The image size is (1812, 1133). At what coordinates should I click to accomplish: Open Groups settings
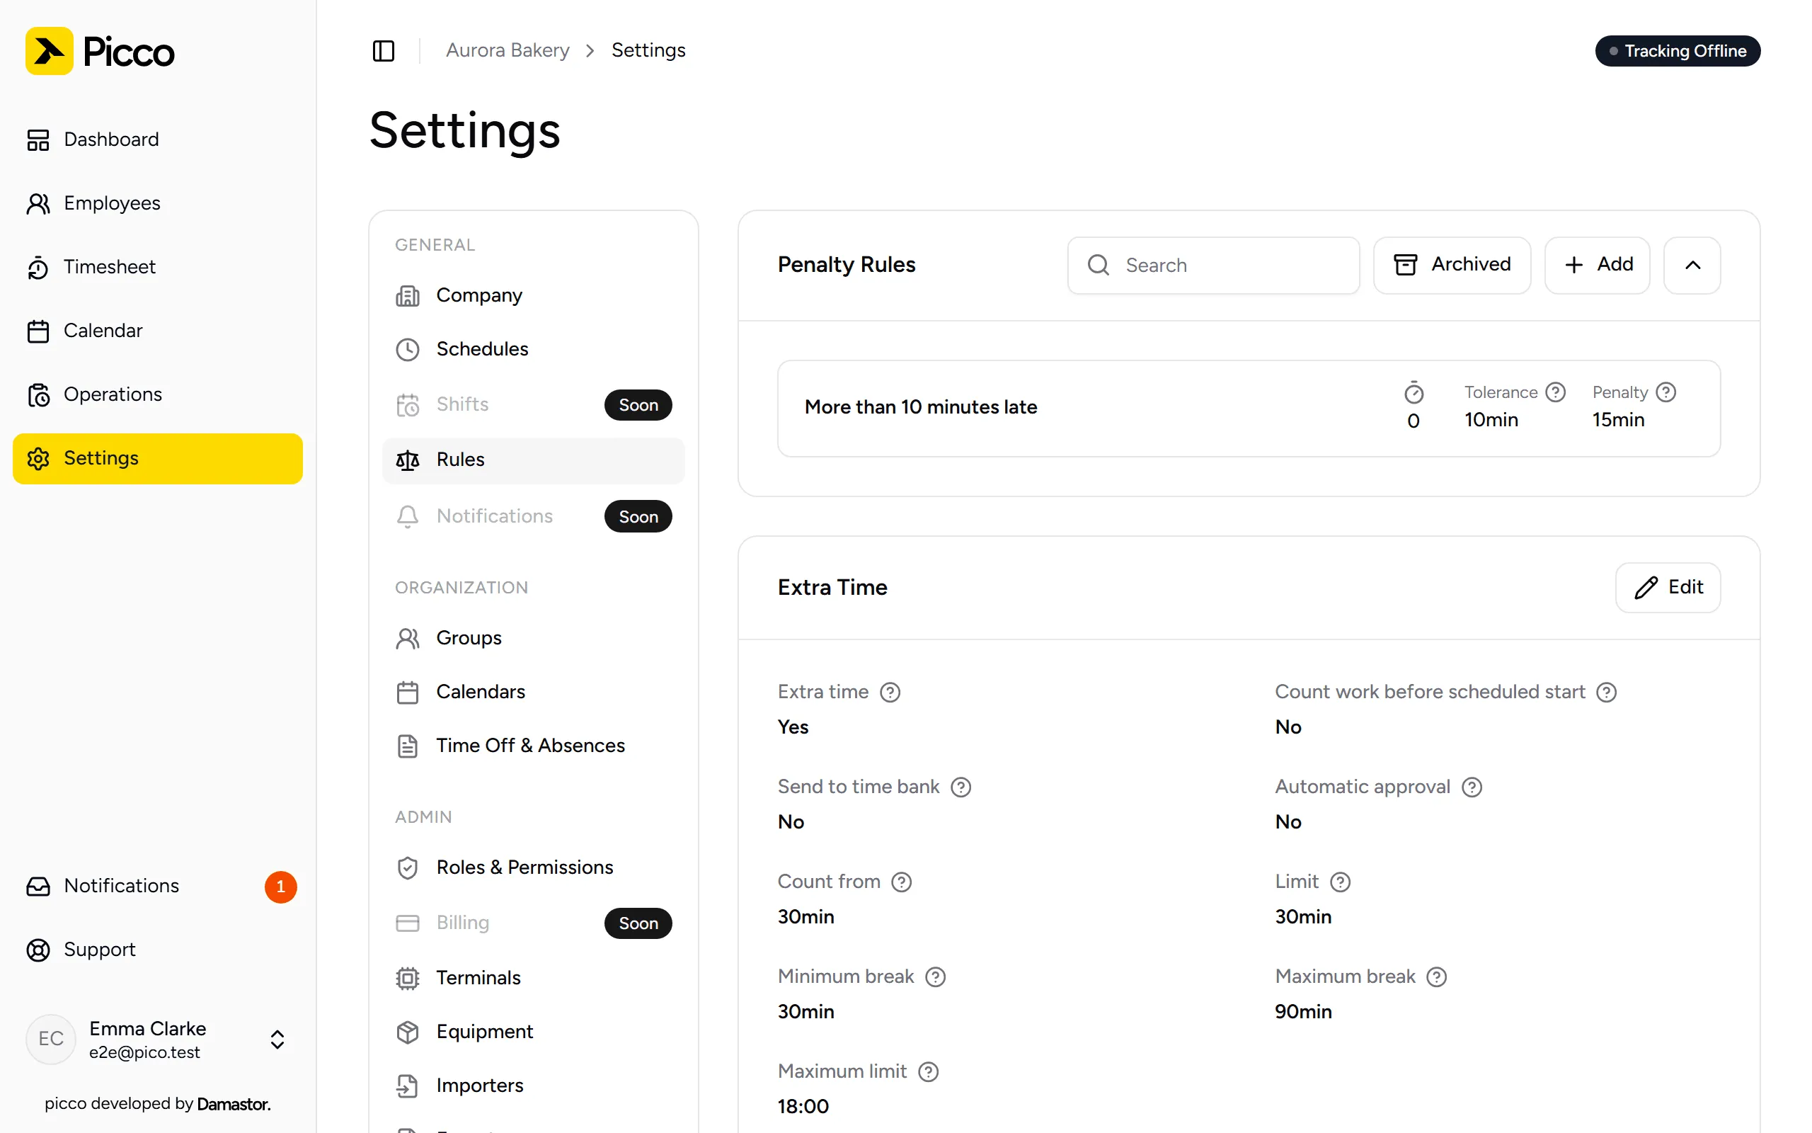point(533,639)
